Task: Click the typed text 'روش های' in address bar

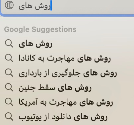Action: pos(34,6)
